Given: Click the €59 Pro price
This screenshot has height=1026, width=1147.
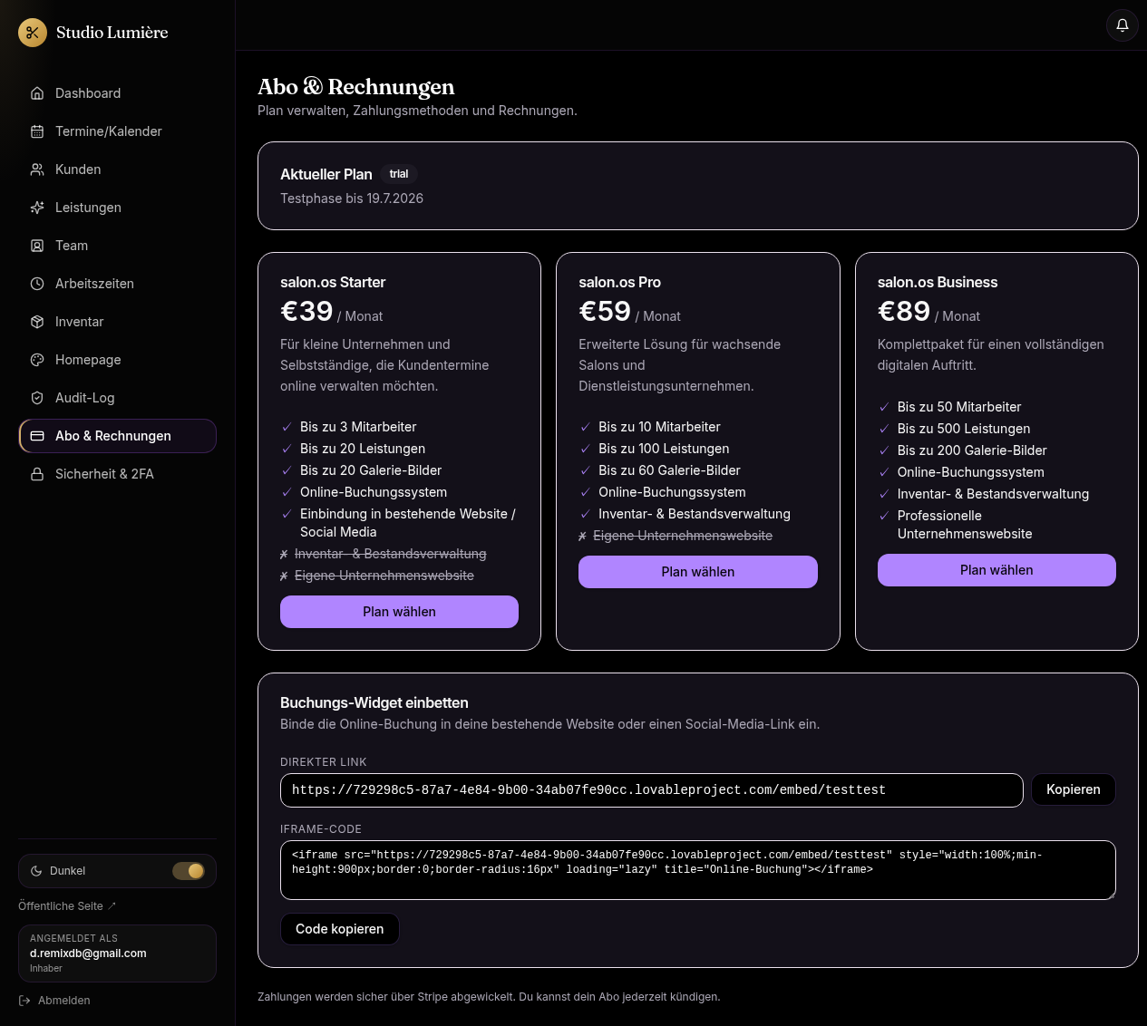Looking at the screenshot, I should click(605, 312).
